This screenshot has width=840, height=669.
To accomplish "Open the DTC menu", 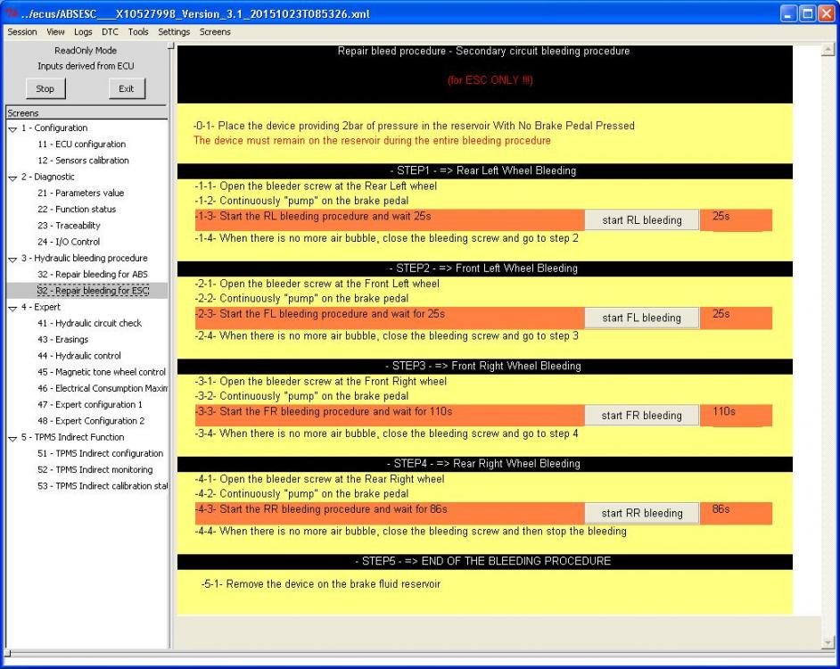I will [110, 32].
